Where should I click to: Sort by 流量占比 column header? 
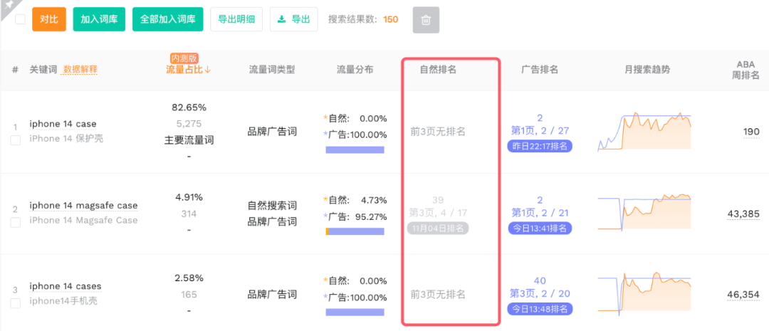point(188,70)
